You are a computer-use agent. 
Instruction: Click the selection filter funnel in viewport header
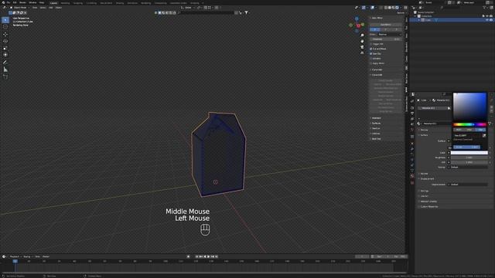[x=247, y=12]
